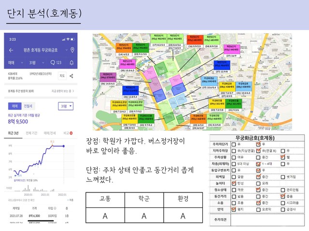Tap the cellular signal bars icon
This screenshot has width=309, height=231.
coord(63,40)
